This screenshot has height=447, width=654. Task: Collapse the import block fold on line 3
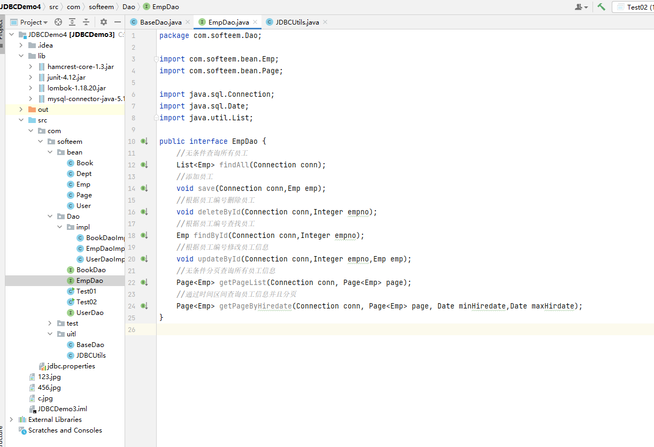pos(156,59)
